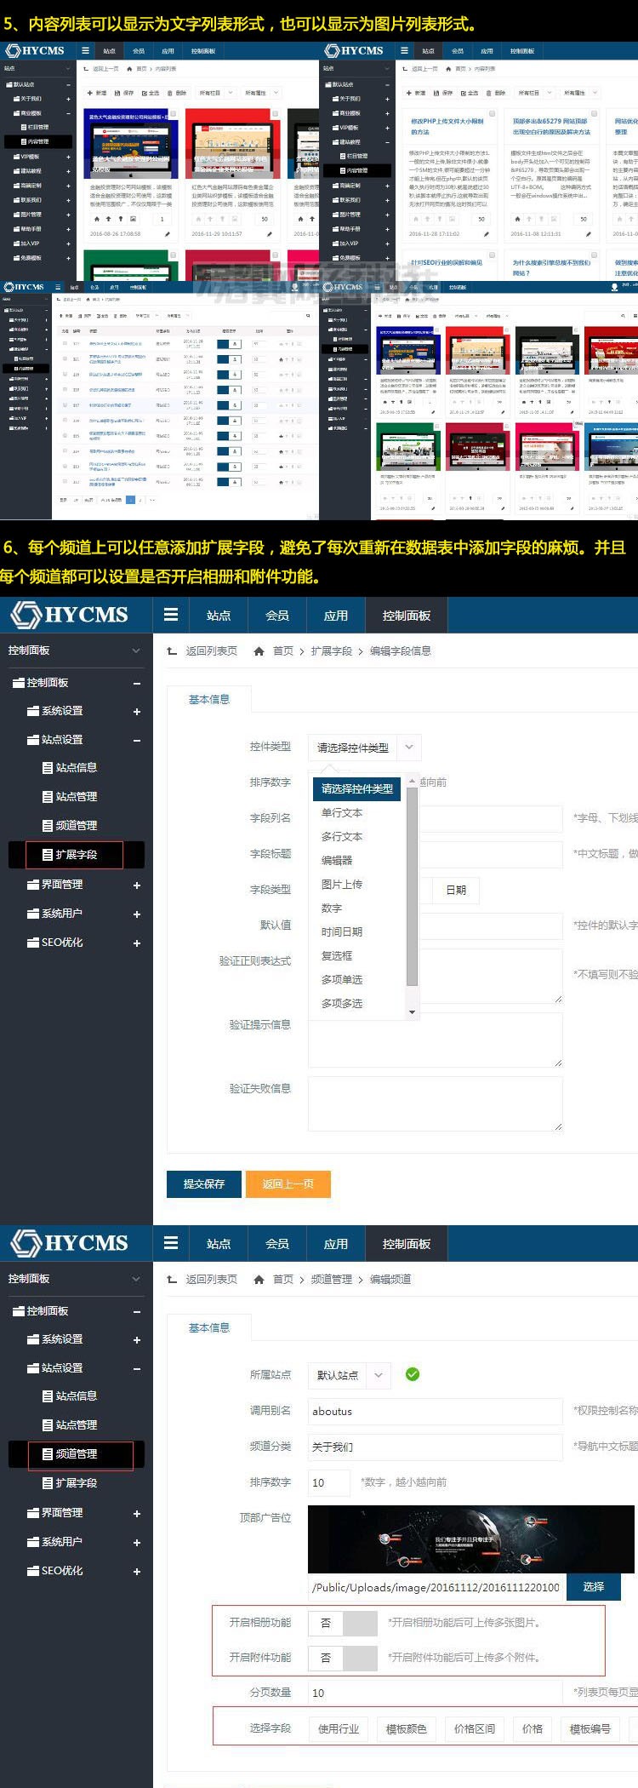638x1788 pixels.
Task: Click the 日期 field type button
Action: (x=456, y=890)
